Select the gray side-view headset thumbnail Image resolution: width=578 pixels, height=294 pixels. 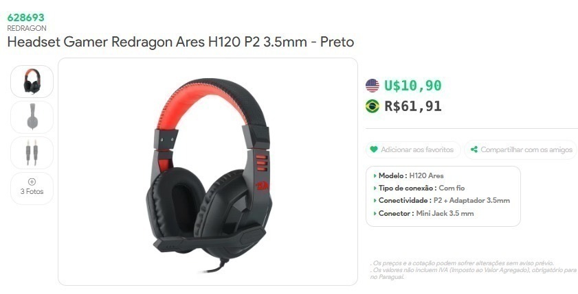32,117
